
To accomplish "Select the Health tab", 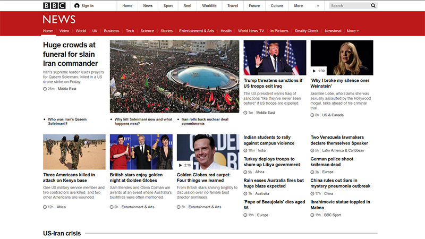I will tap(226, 31).
